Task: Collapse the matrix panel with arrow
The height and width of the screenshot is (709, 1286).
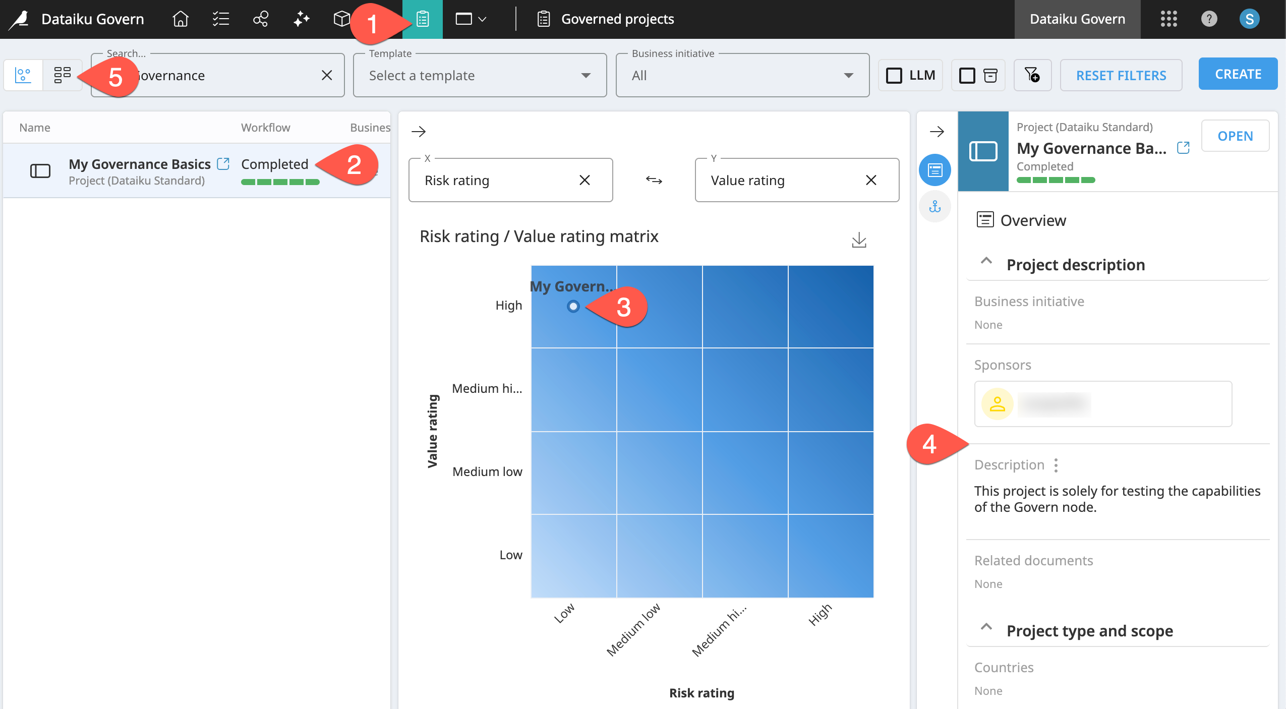Action: point(419,132)
